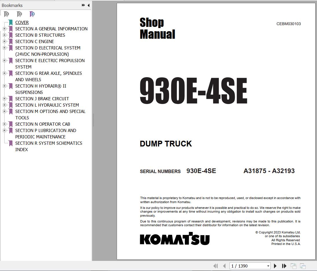Expand Section N Operator Cab
Screen dimensions: 317x271
click(4, 124)
